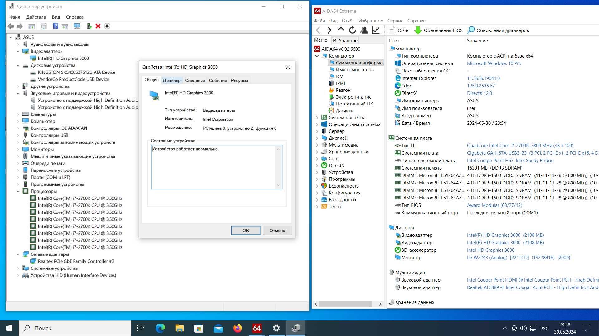
Task: Click Обновления BIOS green arrow button
Action: coord(438,30)
